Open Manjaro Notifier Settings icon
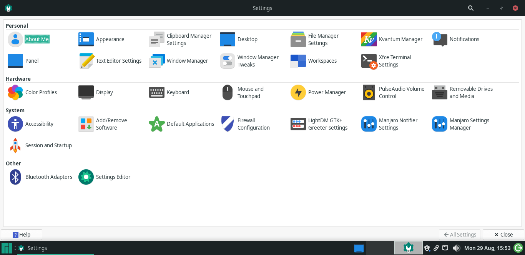Screen dimensions: 525x255 click(369, 124)
